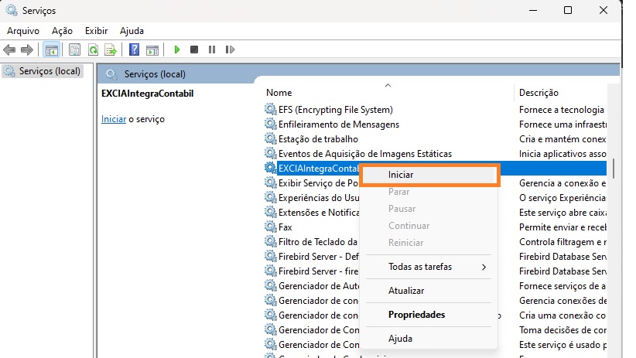This screenshot has width=636, height=358.
Task: Expand the Todas as tarefas submenu
Action: click(437, 267)
